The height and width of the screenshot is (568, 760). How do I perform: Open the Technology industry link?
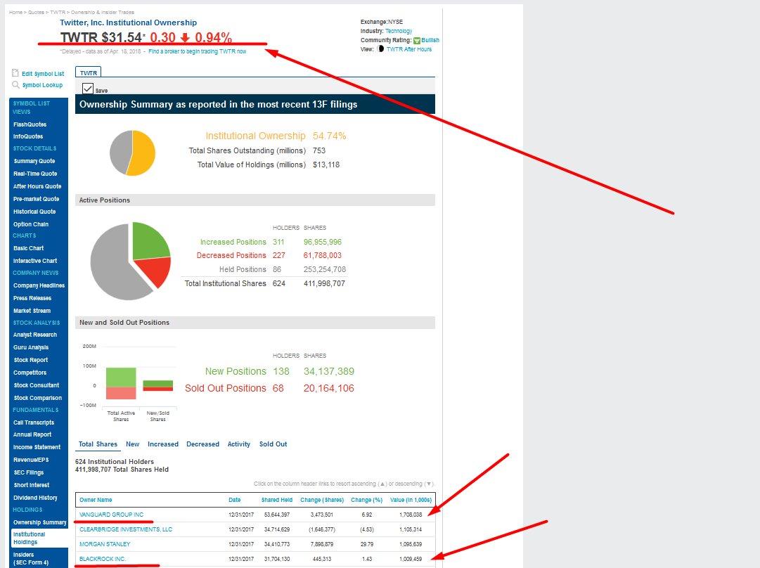[399, 31]
